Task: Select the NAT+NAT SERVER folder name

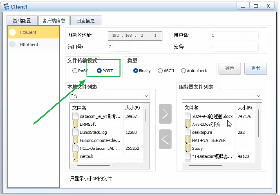Action: coord(209,140)
